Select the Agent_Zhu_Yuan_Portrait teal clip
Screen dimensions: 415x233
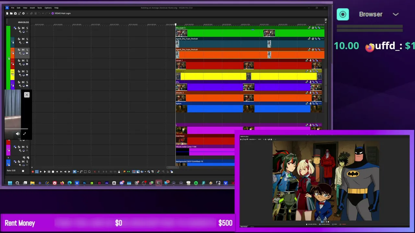[x=250, y=44]
